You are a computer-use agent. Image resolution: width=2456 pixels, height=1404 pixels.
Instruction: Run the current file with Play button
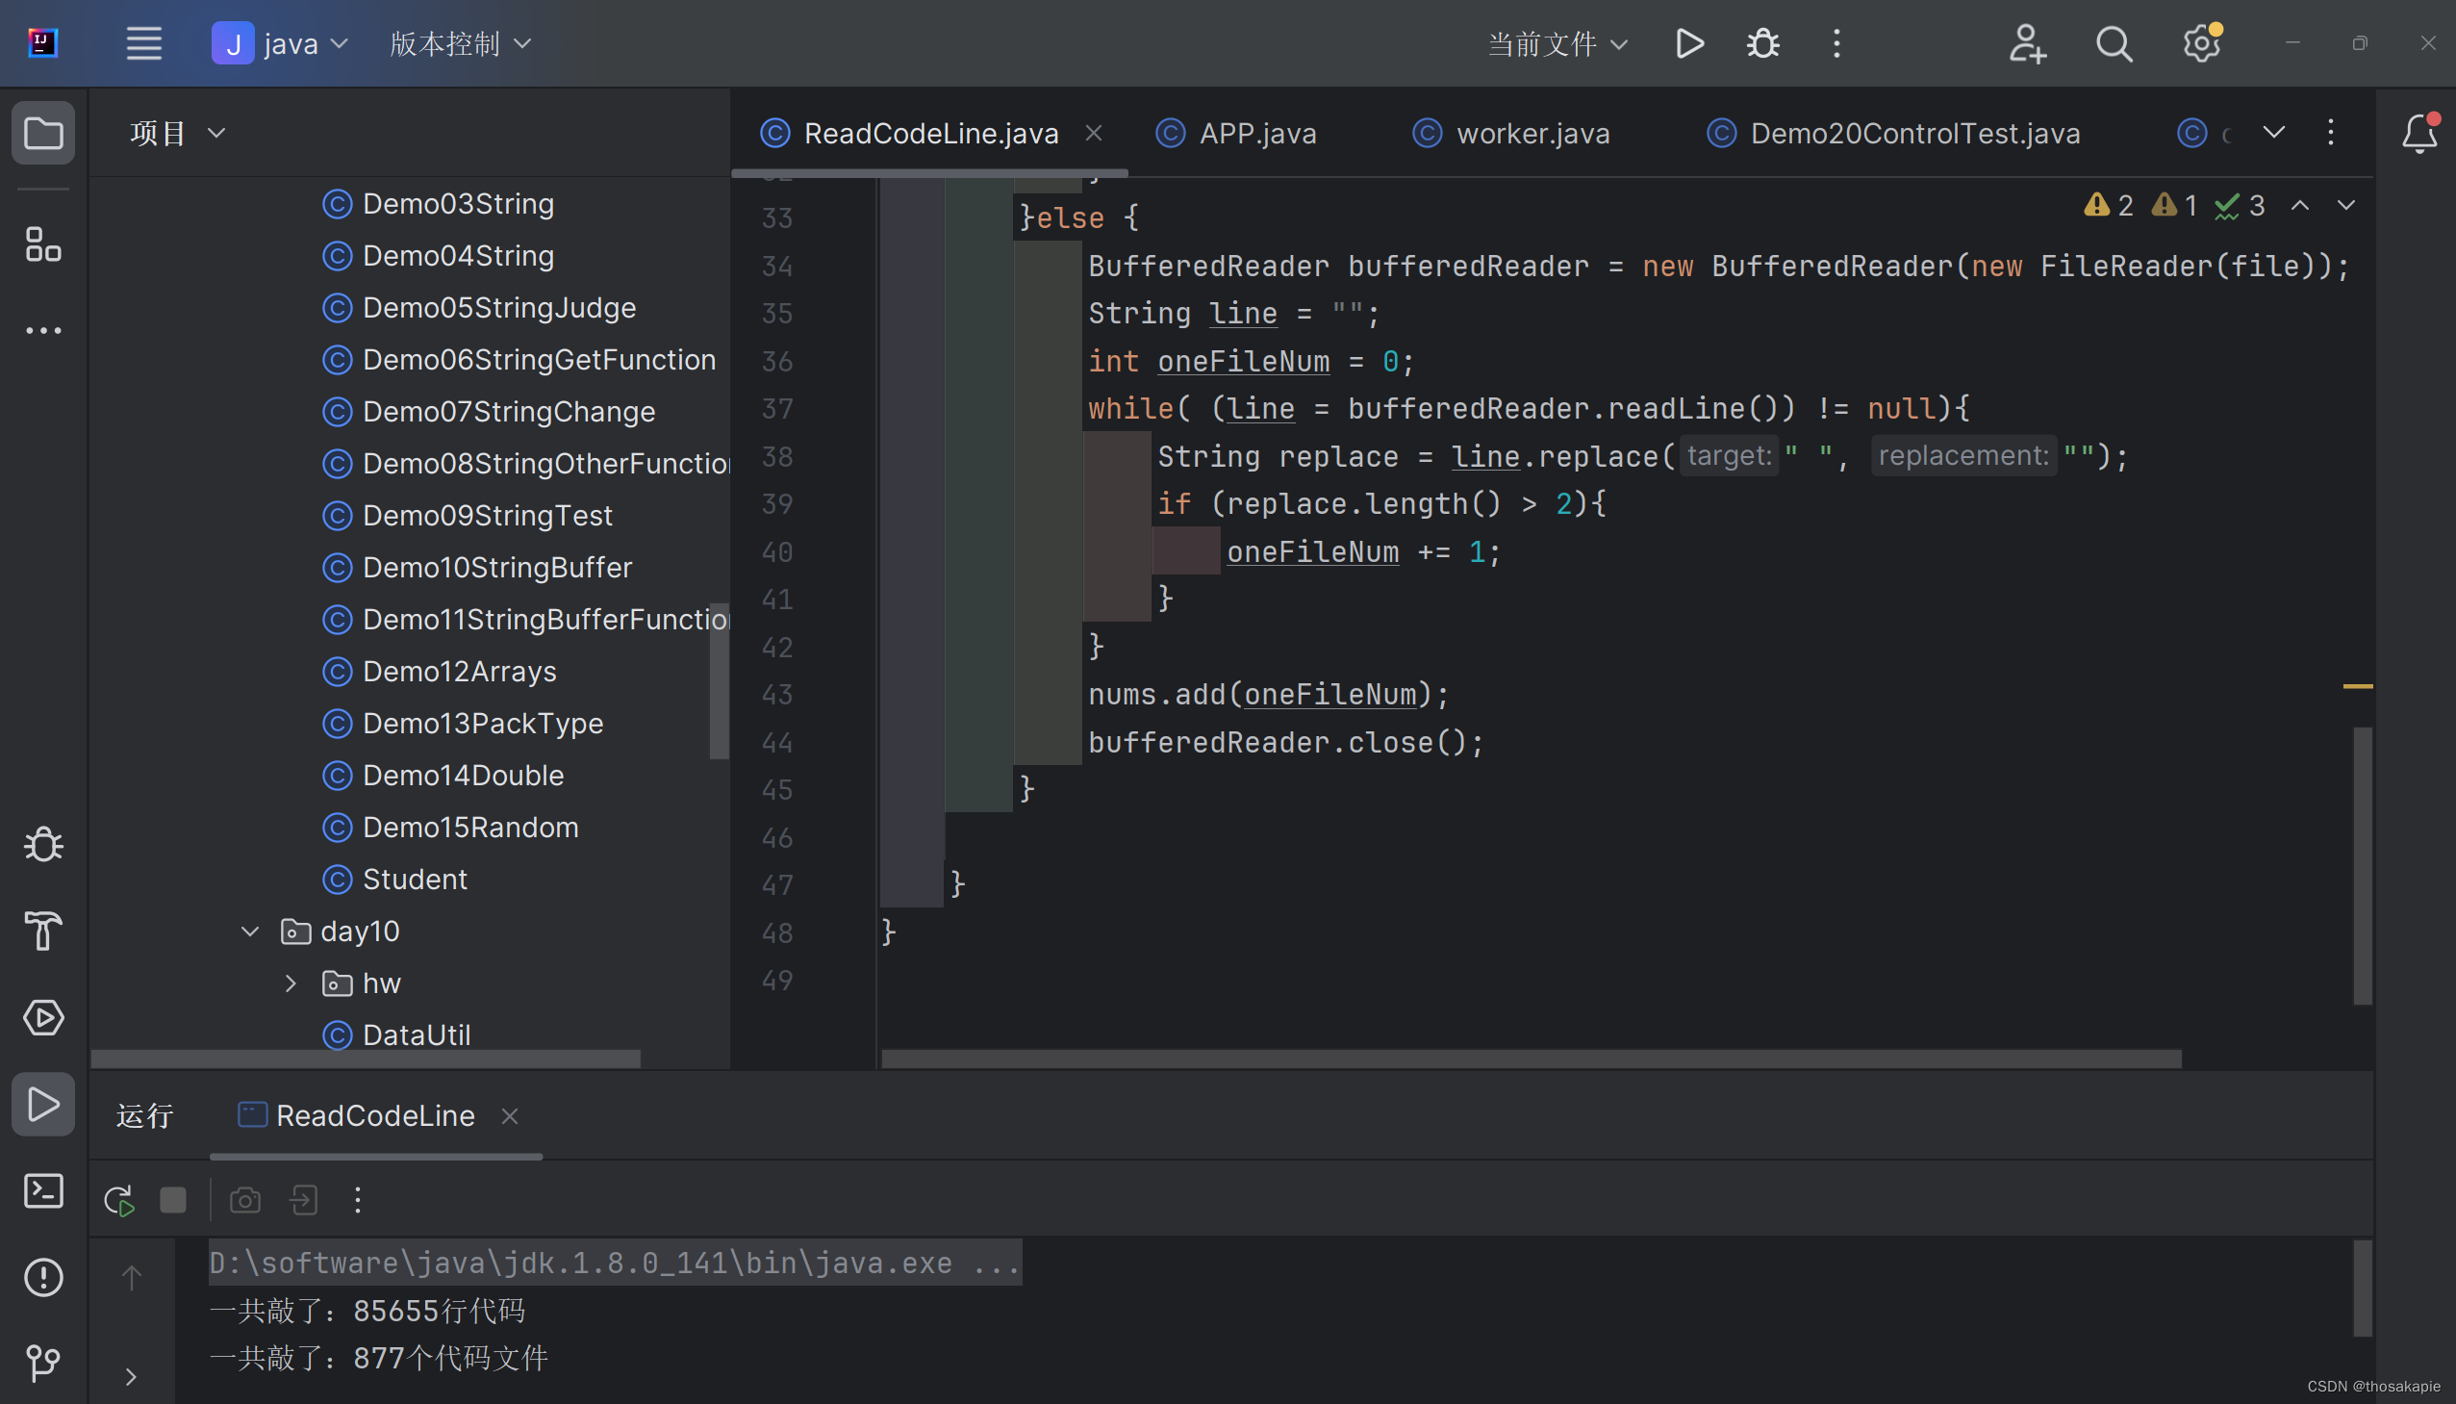(1689, 43)
